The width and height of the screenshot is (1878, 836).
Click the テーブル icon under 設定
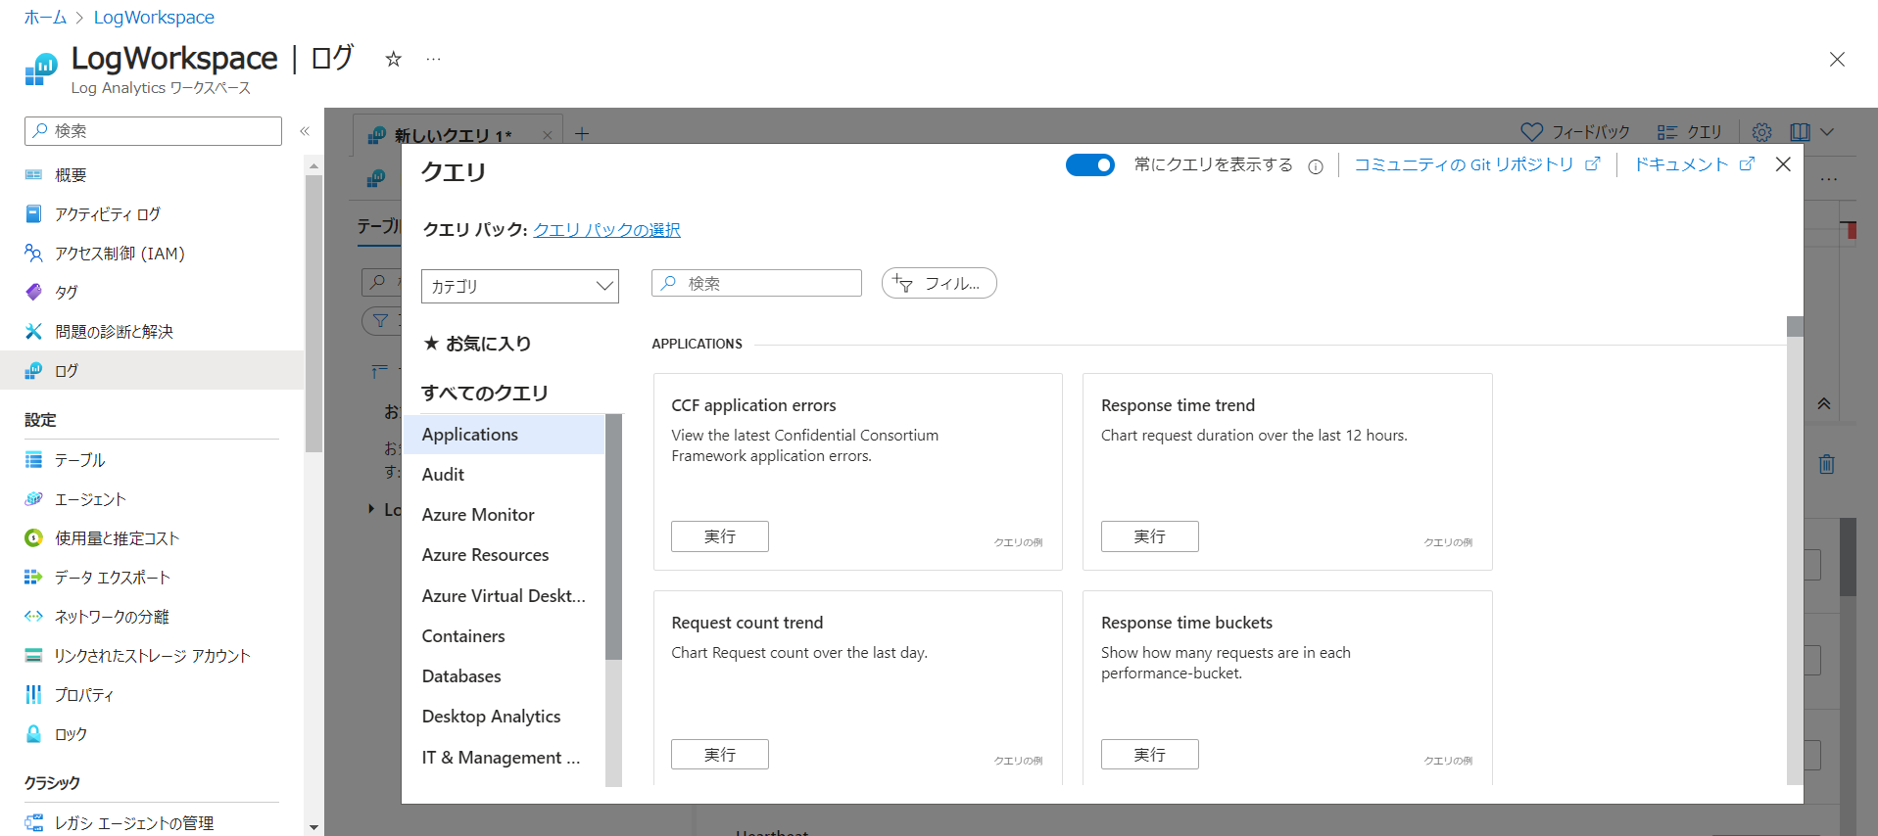33,459
